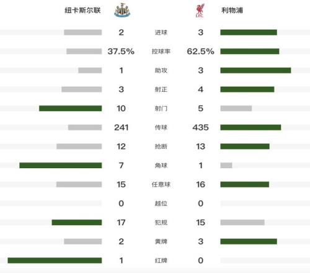
Task: Select the 任意球 stat label
Action: (x=161, y=184)
